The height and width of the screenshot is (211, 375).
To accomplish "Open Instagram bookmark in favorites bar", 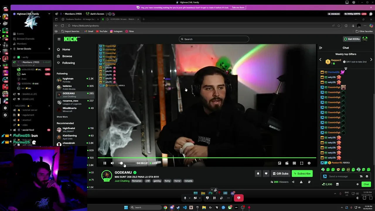I will pos(116,31).
